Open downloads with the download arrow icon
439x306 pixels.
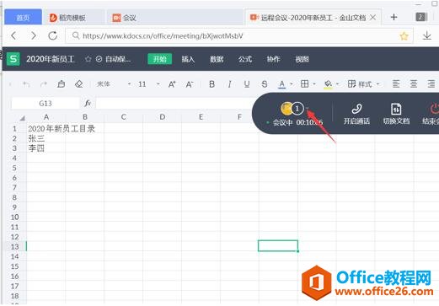click(427, 35)
